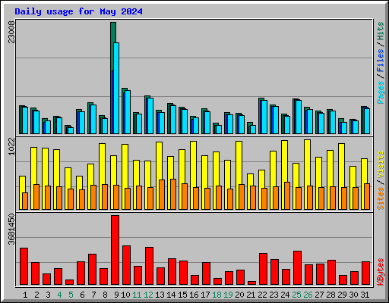Viewport: 389px width, 303px height.
Task: Click green day label 19
Action: point(228,295)
